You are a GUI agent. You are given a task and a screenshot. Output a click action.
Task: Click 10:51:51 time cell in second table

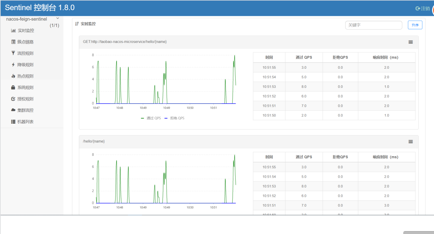point(269,205)
